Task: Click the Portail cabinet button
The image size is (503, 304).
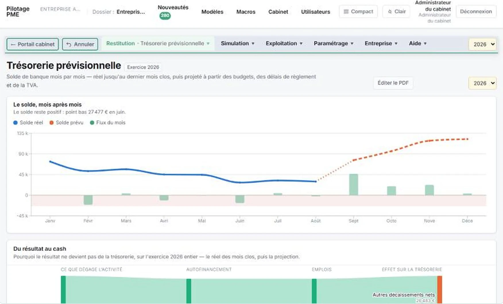Action: [33, 44]
